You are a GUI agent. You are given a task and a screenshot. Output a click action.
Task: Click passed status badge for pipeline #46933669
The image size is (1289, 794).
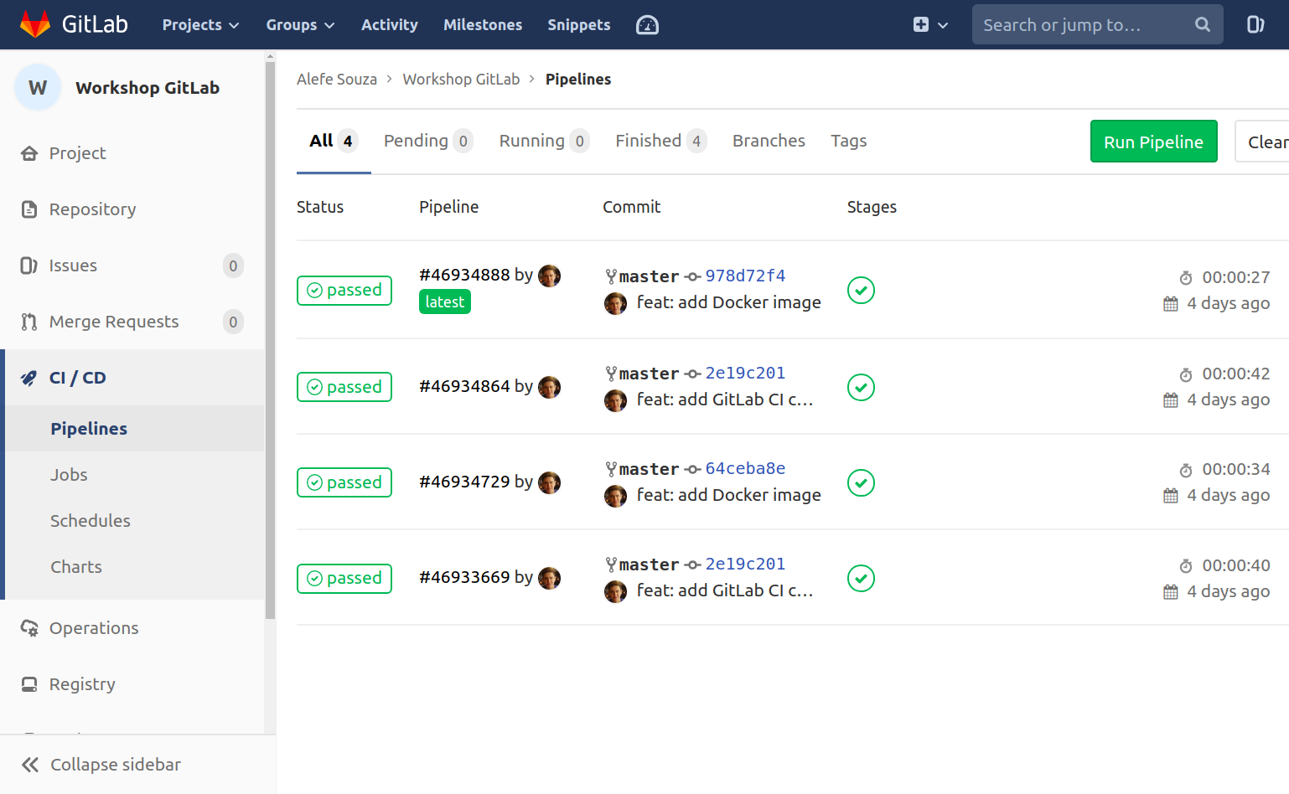[x=344, y=579]
